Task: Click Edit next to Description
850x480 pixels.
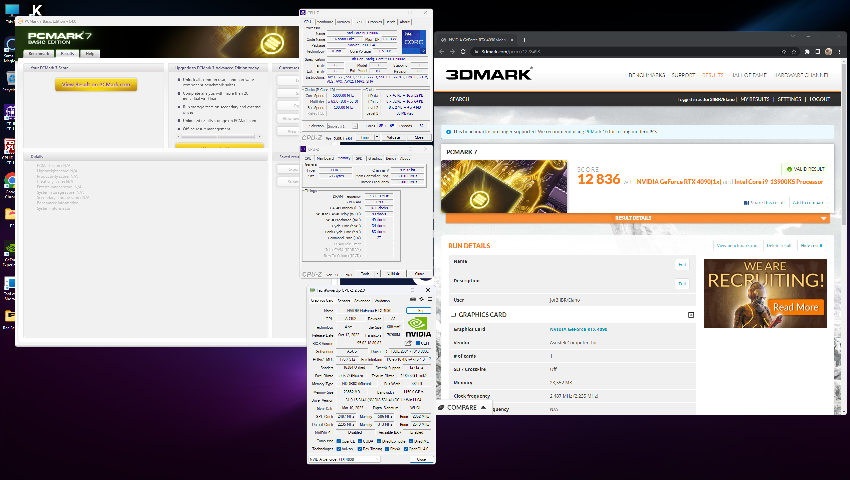Action: tap(682, 284)
